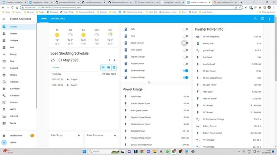Turn off the Pressure Pump switch
The image size is (277, 155).
click(186, 77)
